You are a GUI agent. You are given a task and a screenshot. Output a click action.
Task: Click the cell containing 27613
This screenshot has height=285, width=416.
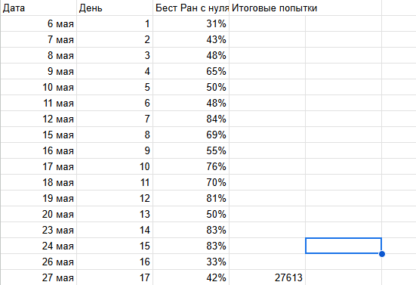pos(267,277)
